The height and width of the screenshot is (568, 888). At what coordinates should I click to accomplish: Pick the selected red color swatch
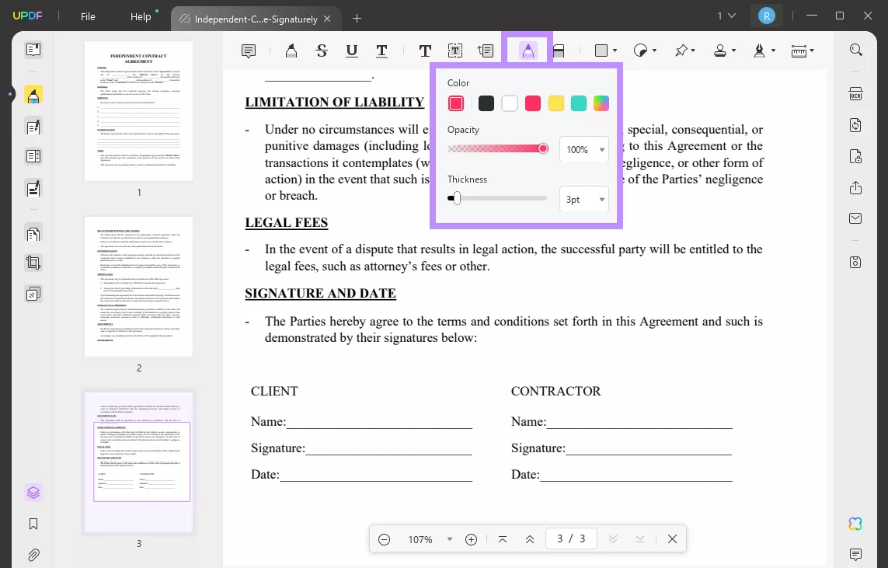click(x=456, y=103)
